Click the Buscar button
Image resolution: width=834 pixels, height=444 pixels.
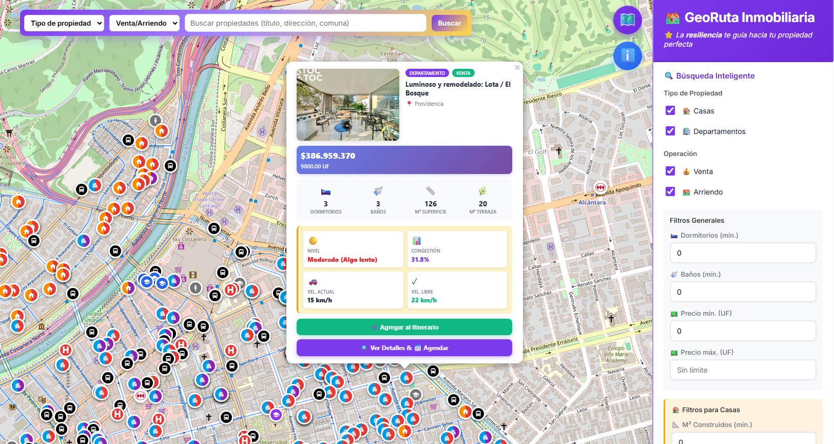pyautogui.click(x=449, y=23)
